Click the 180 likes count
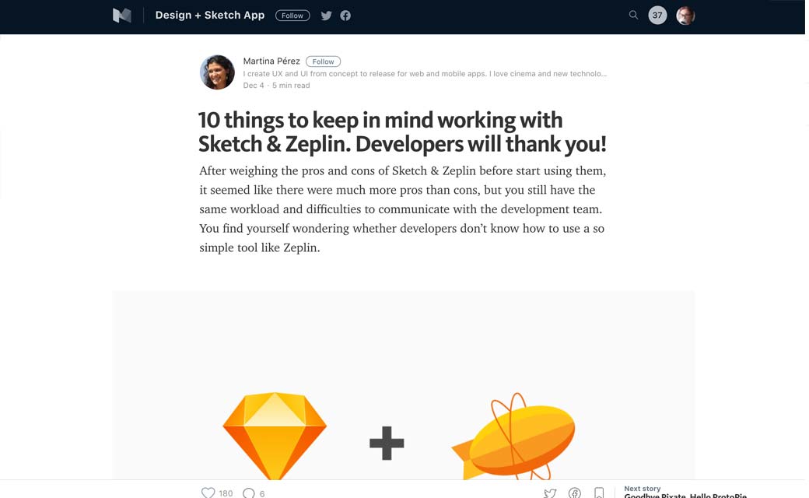809x498 pixels. pos(226,493)
